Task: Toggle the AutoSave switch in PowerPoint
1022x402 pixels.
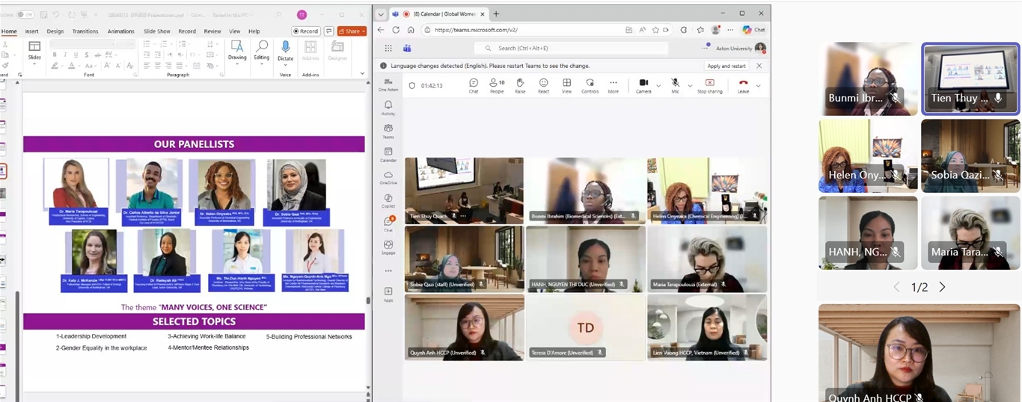Action: pos(25,14)
